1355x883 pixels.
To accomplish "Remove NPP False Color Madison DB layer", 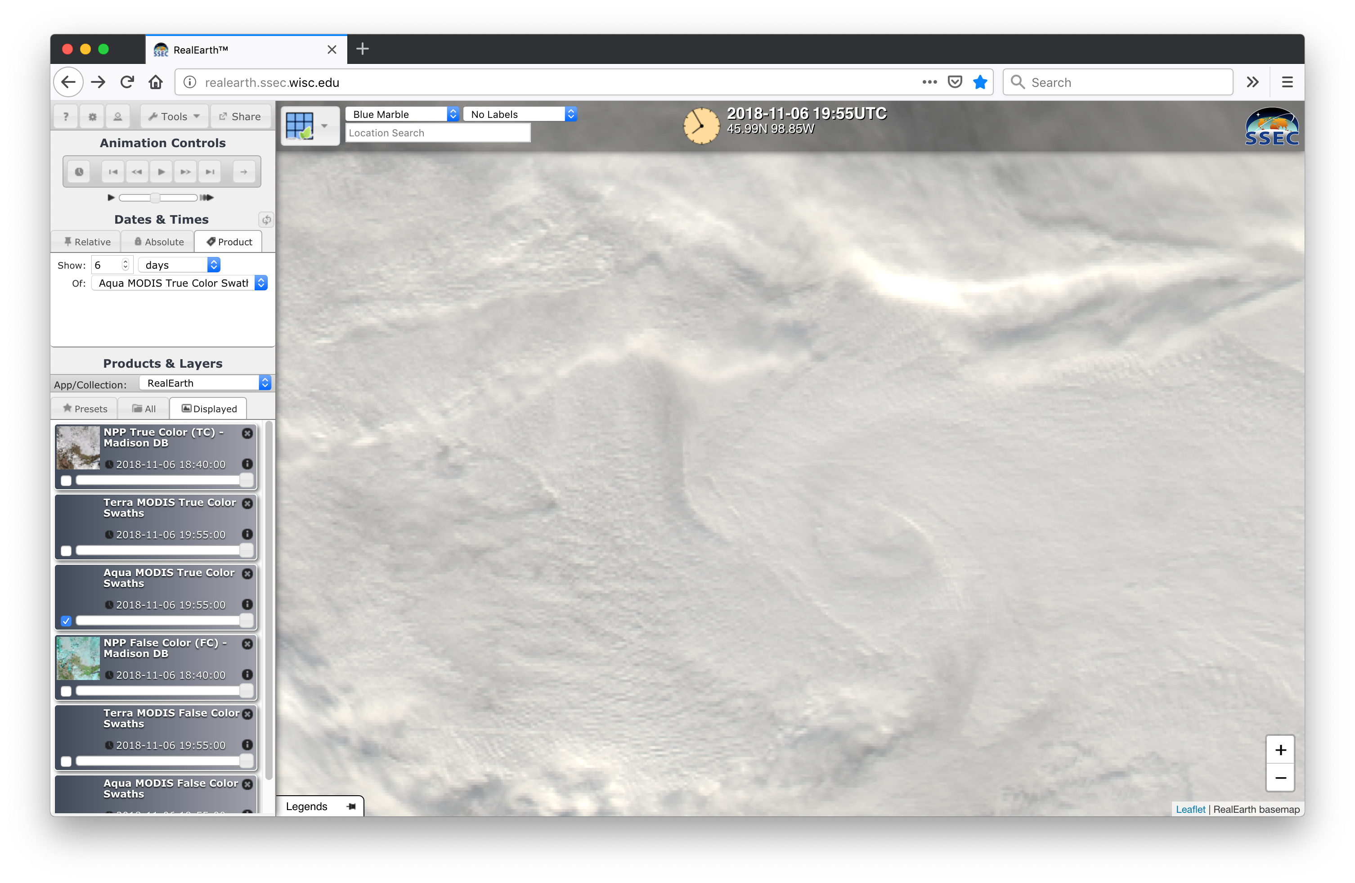I will coord(248,644).
